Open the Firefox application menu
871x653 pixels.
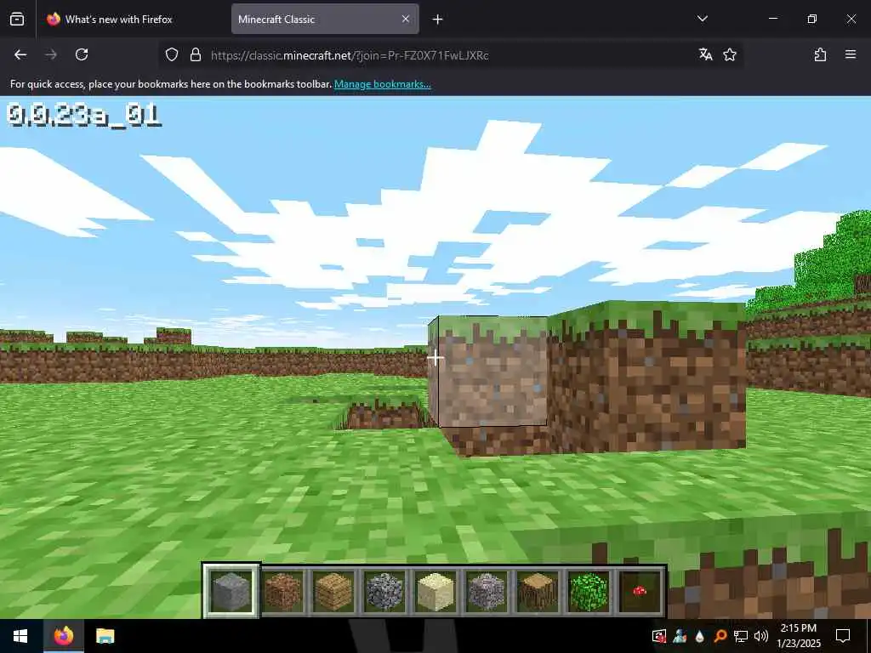[x=851, y=54]
